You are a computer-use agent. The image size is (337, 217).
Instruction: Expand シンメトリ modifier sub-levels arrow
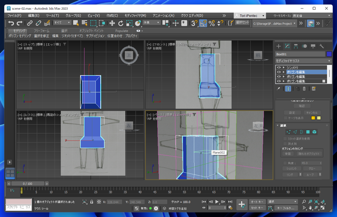284,67
